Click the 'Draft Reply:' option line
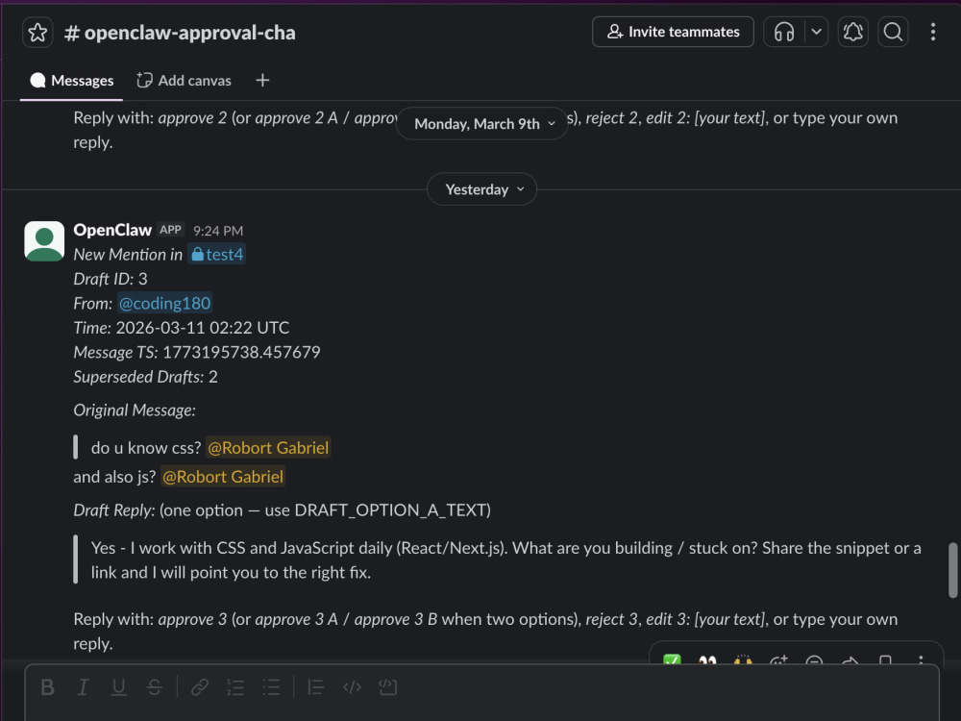This screenshot has height=721, width=961. [282, 510]
